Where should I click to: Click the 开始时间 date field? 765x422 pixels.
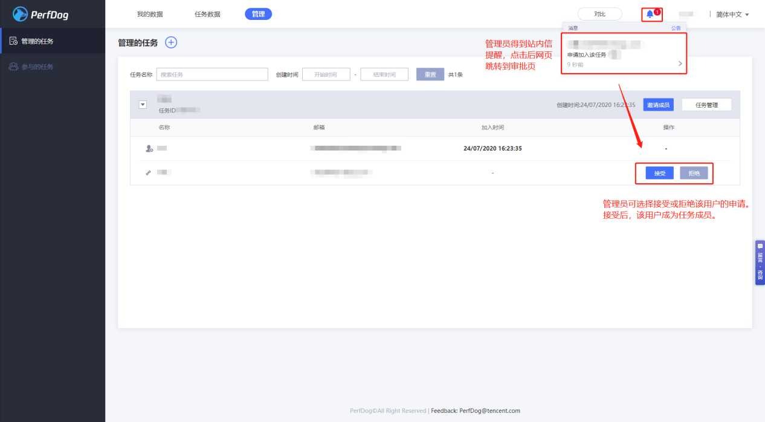tap(326, 74)
